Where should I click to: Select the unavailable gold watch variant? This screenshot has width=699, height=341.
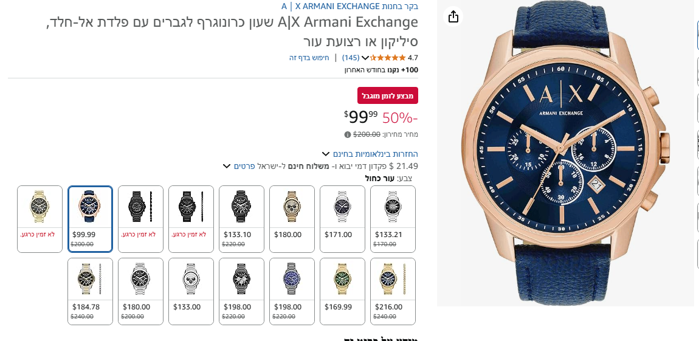pyautogui.click(x=40, y=219)
